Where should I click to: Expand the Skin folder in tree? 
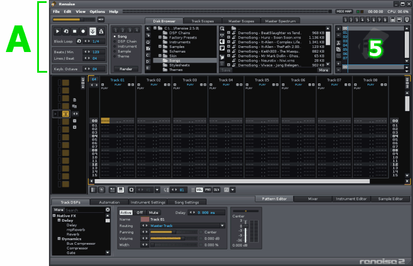(160, 56)
